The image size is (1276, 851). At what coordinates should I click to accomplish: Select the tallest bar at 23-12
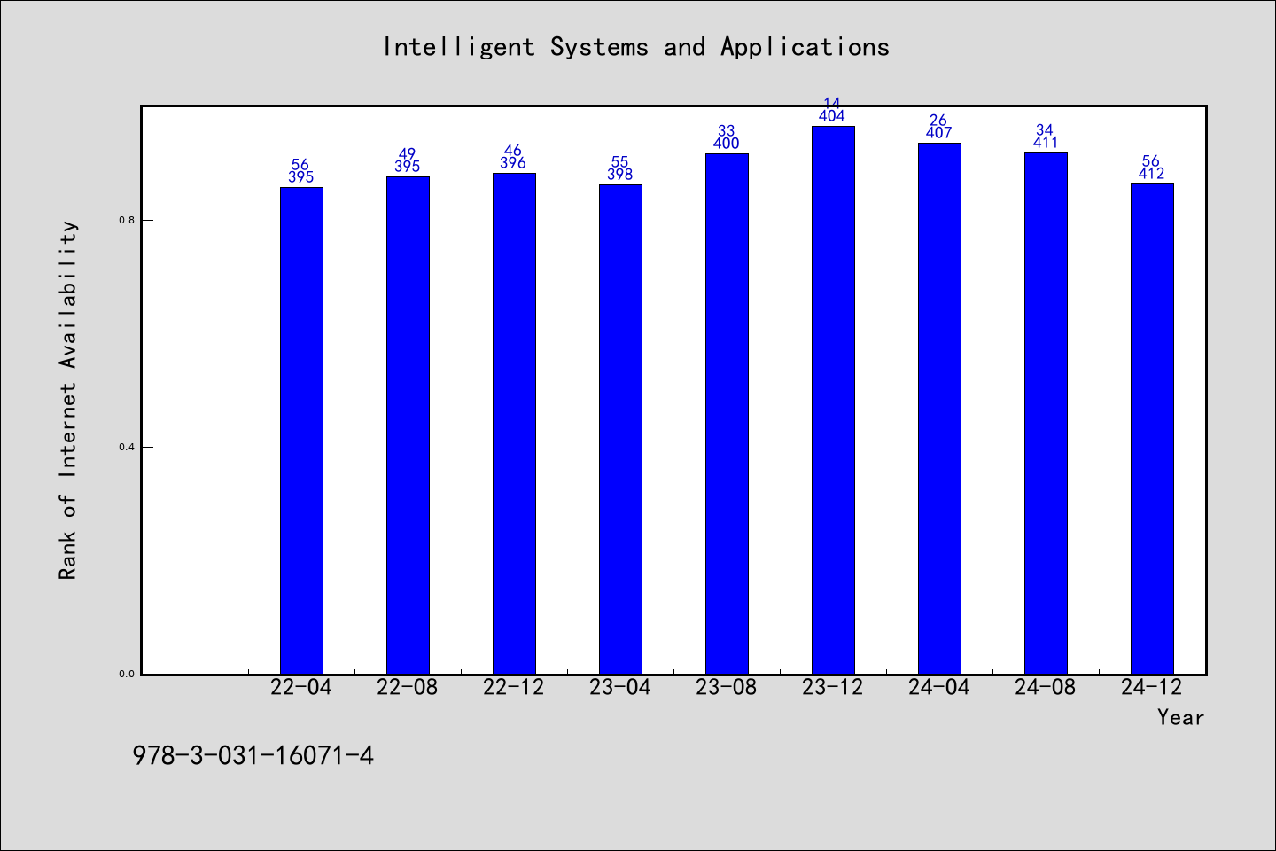click(x=833, y=400)
